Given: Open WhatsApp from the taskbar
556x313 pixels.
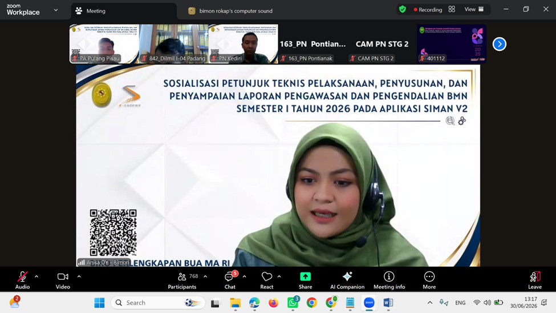Looking at the screenshot, I should coord(293,303).
